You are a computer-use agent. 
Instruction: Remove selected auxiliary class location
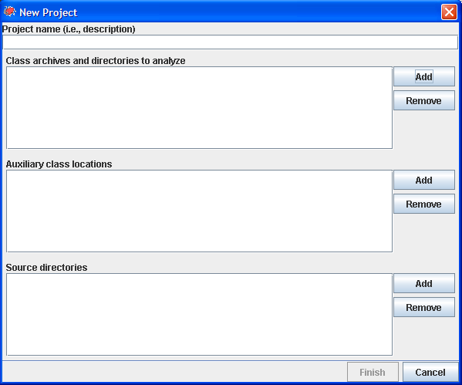[424, 204]
